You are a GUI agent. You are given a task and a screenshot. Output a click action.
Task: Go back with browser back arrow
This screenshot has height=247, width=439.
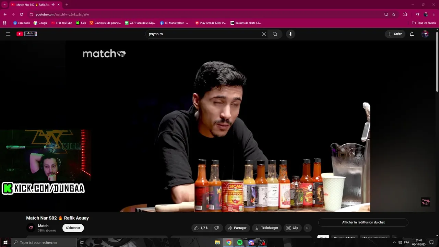5,14
